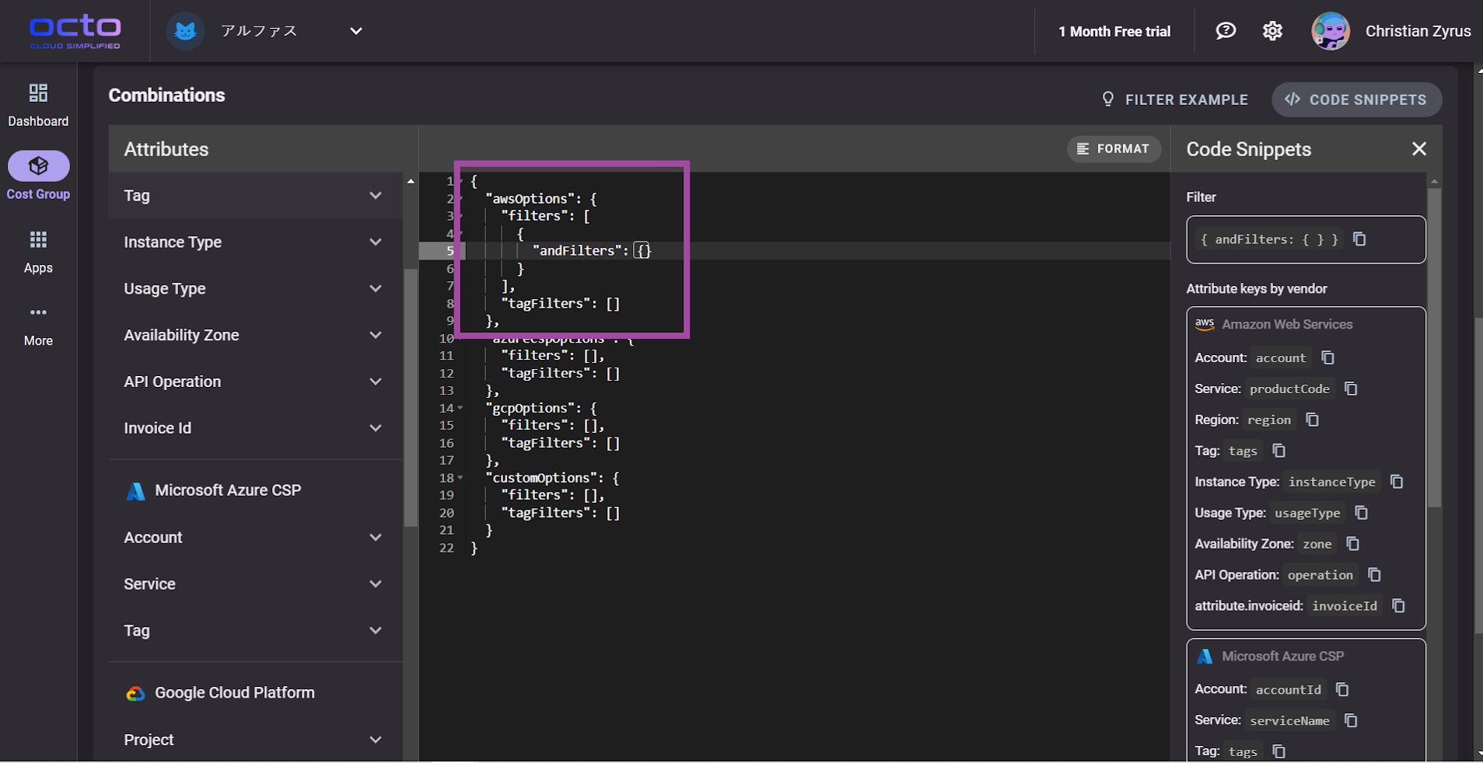Viewport: 1483px width, 763px height.
Task: Close the Code Snippets panel
Action: [1419, 148]
